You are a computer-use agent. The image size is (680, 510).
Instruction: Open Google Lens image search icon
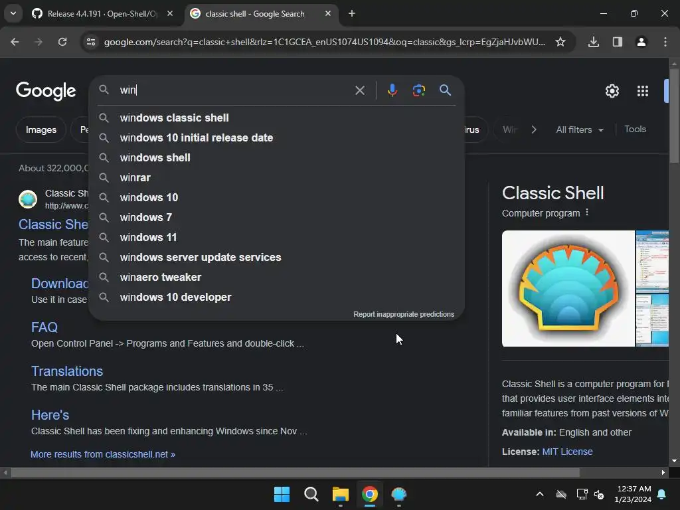(418, 90)
